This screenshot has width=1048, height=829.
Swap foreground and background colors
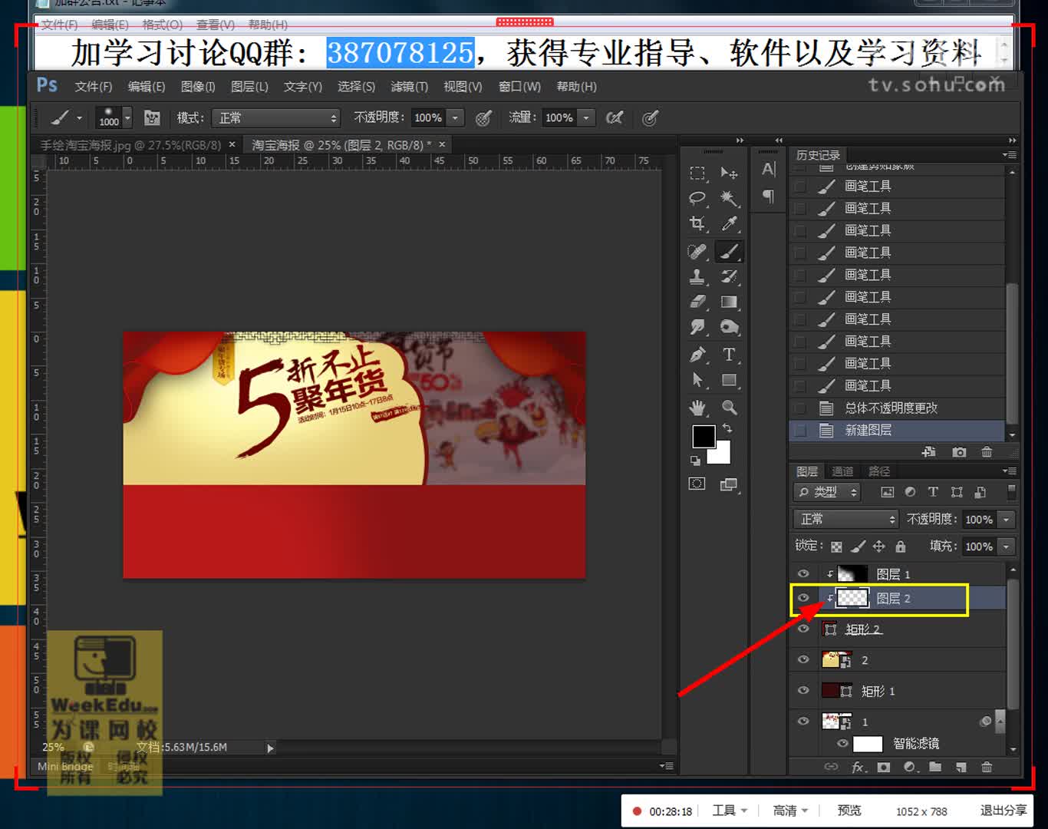coord(727,428)
